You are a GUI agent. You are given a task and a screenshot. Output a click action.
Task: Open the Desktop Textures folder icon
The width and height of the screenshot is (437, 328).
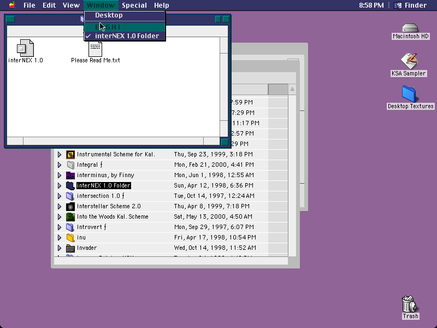pyautogui.click(x=409, y=94)
